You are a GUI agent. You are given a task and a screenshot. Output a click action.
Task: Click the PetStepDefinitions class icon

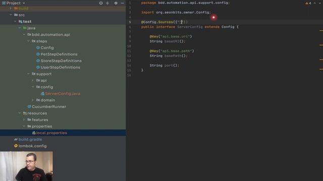(38, 54)
